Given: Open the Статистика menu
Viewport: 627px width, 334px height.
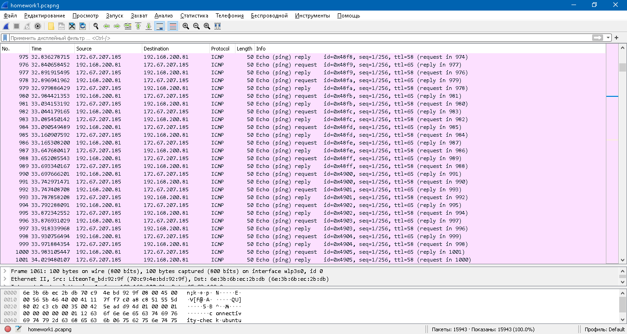Looking at the screenshot, I should click(194, 16).
